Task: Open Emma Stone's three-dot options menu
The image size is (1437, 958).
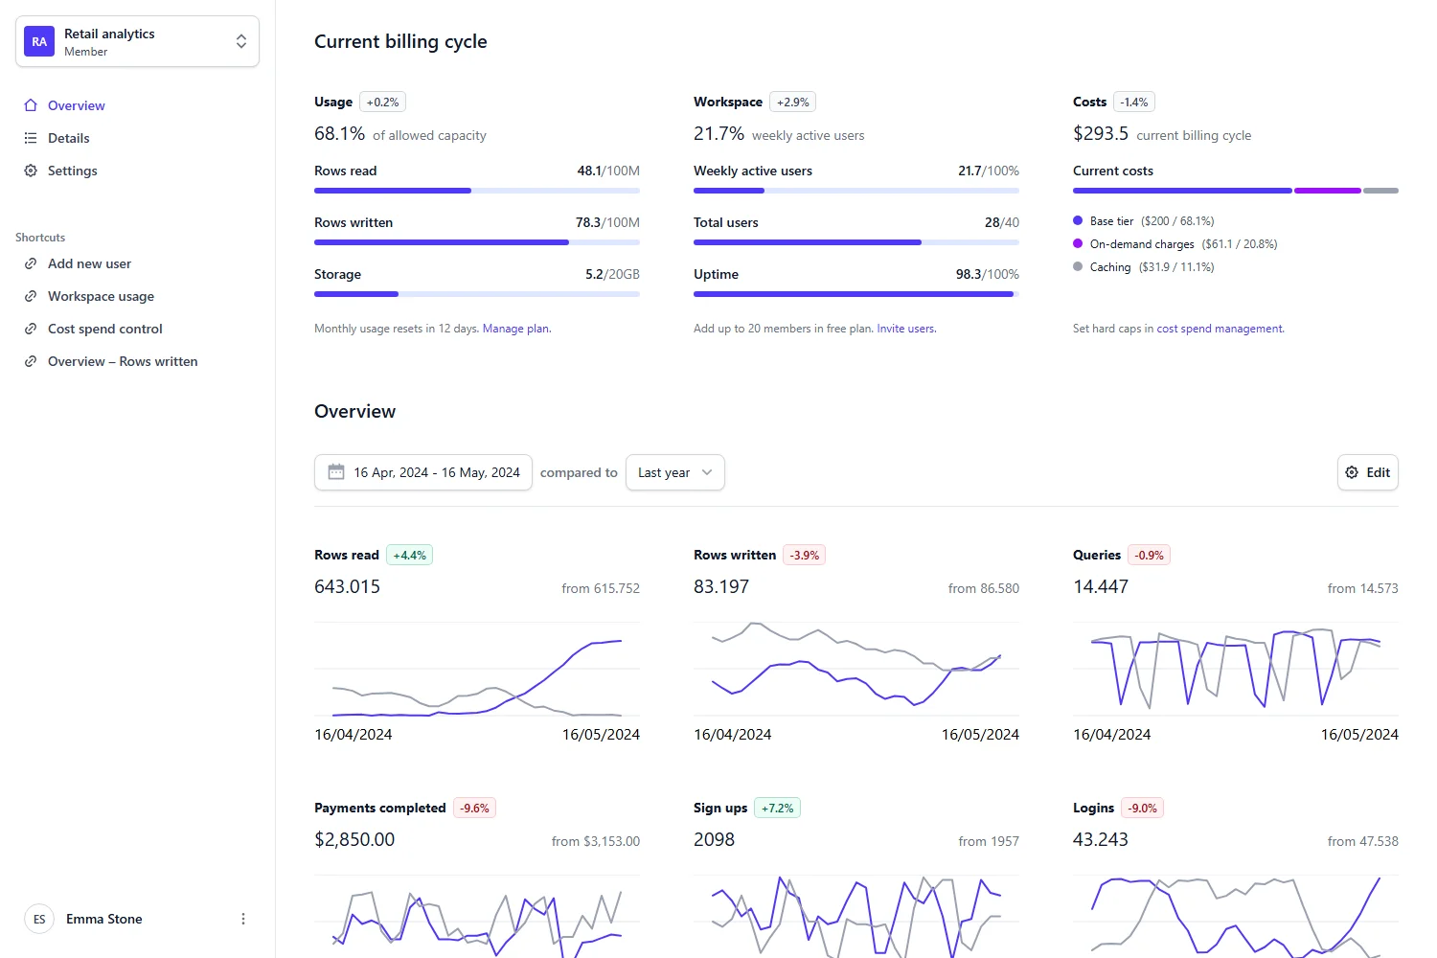Action: pyautogui.click(x=243, y=919)
